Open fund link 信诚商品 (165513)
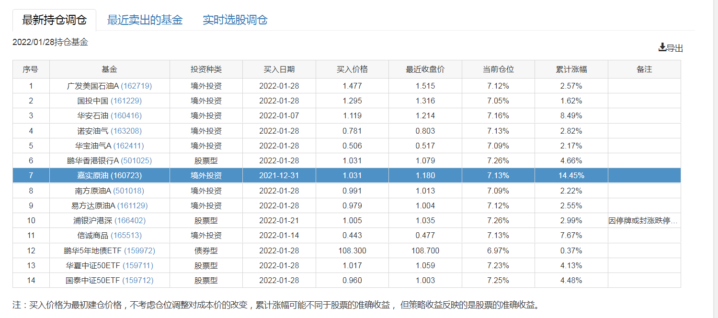This screenshot has width=718, height=318. click(x=110, y=236)
